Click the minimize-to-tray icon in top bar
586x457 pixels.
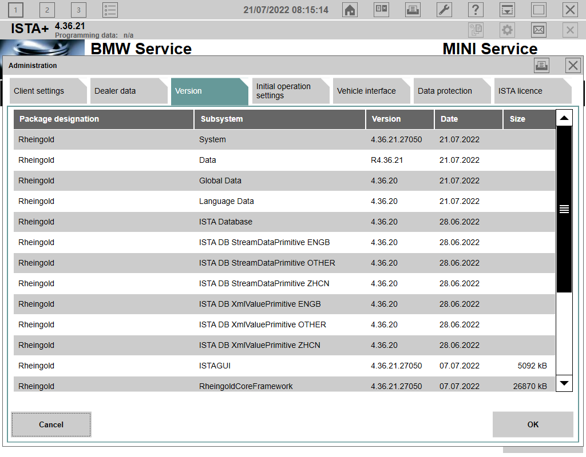tap(507, 10)
